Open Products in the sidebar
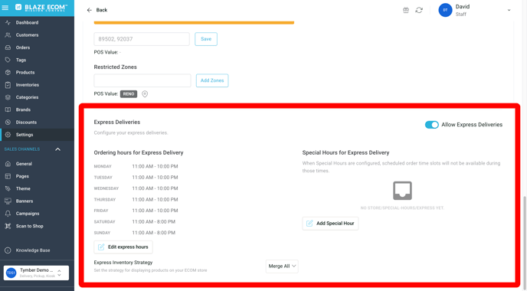Viewport: 527px width, 291px height. 25,72
